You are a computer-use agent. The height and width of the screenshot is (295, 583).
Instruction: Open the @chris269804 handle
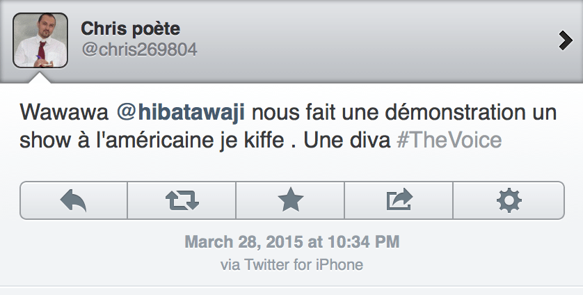139,49
